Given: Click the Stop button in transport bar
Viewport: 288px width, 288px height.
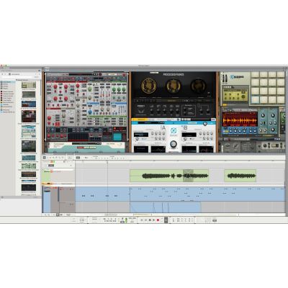Looking at the screenshot, I should 150,220.
